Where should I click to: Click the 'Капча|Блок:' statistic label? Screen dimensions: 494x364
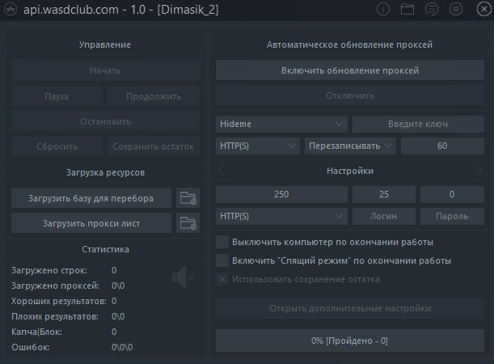point(36,332)
